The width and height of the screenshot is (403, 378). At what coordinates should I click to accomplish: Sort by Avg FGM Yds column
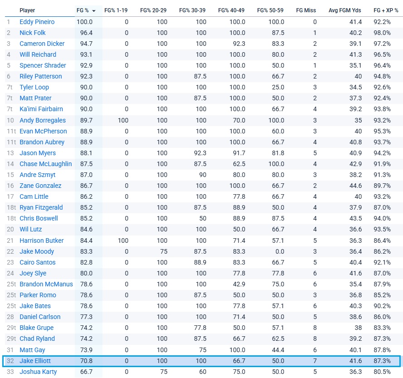coord(345,10)
